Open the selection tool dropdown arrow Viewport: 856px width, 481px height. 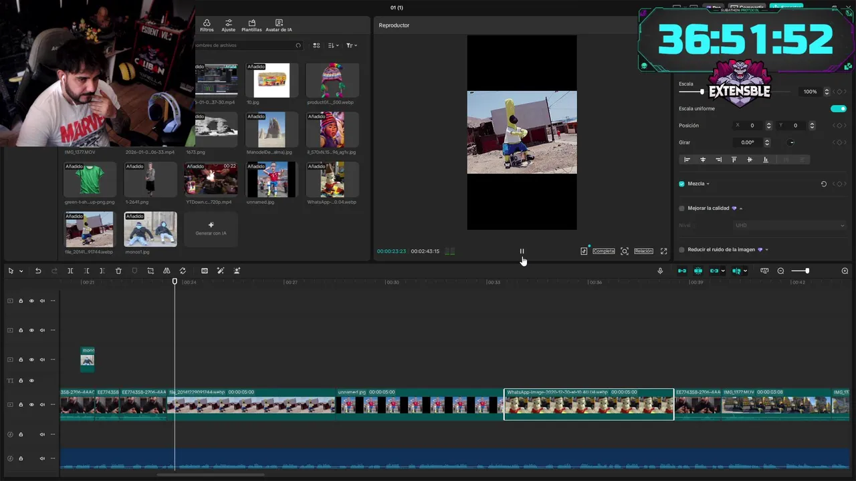(21, 271)
